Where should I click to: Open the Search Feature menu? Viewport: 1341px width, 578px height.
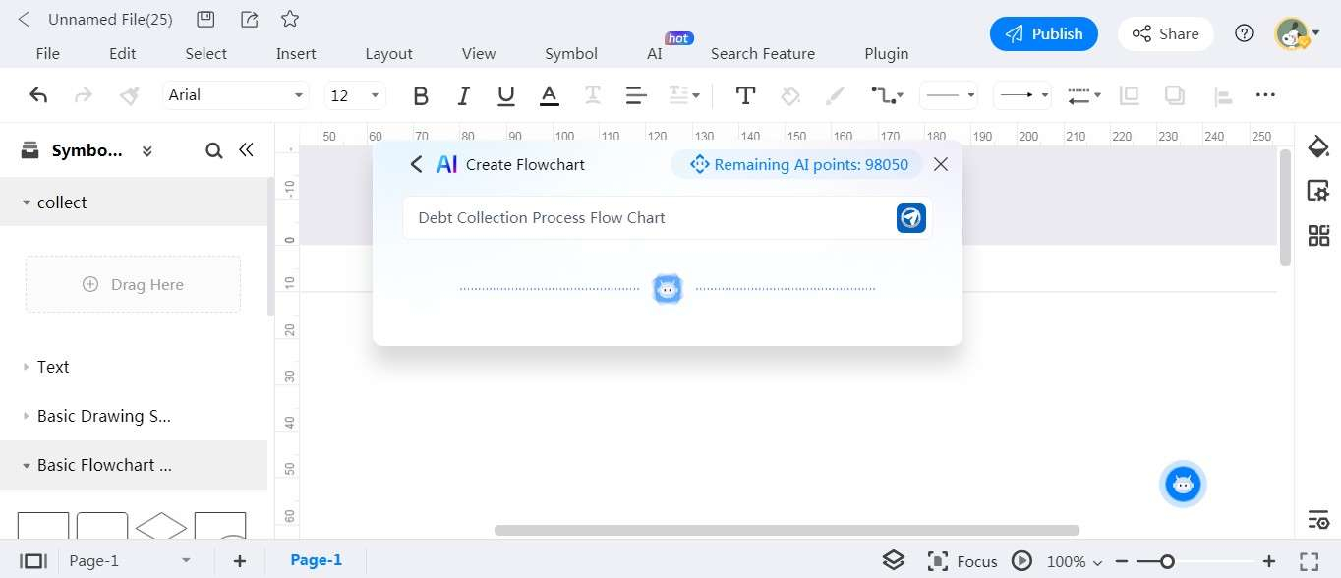tap(763, 53)
